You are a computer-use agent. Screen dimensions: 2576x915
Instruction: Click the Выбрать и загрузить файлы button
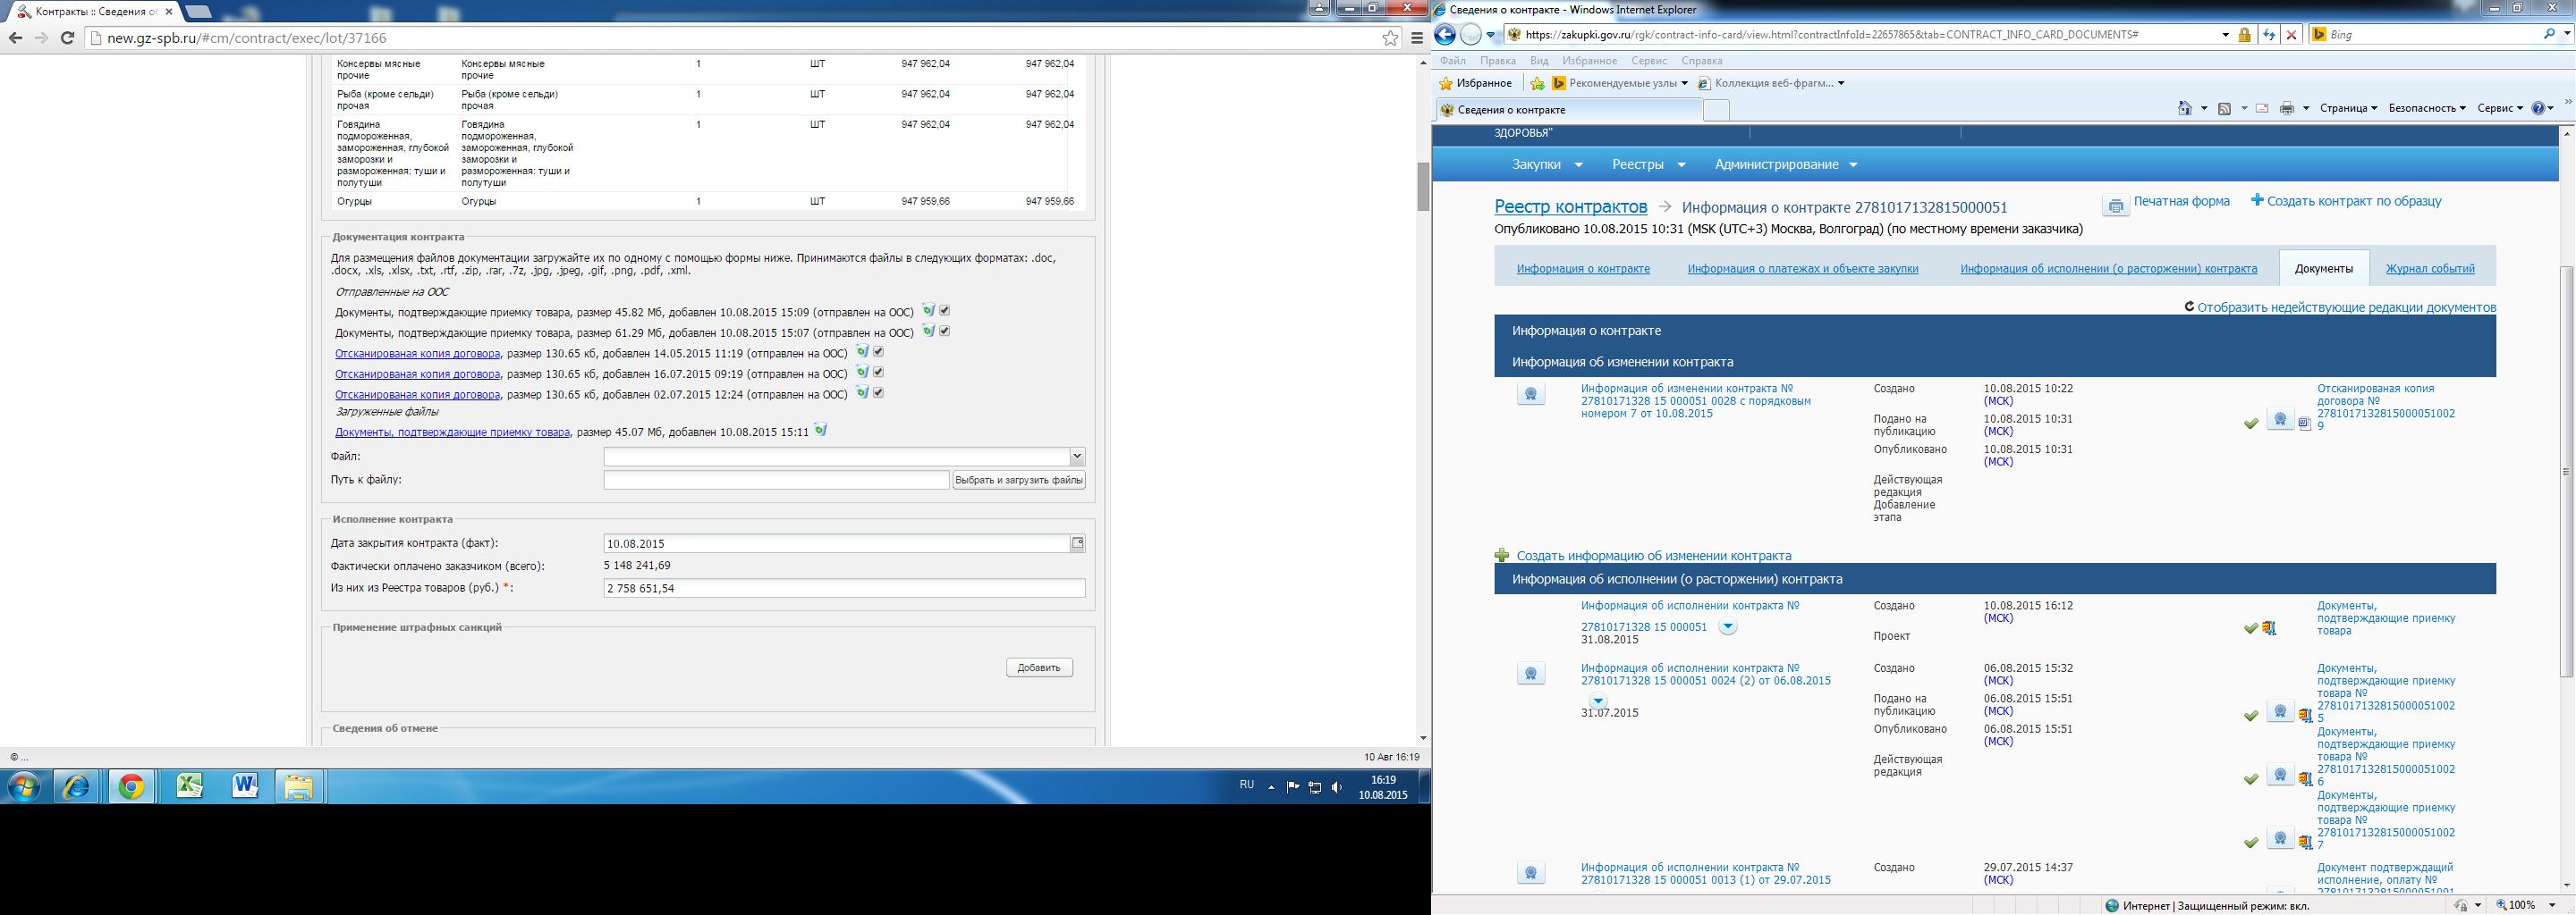click(x=1019, y=481)
